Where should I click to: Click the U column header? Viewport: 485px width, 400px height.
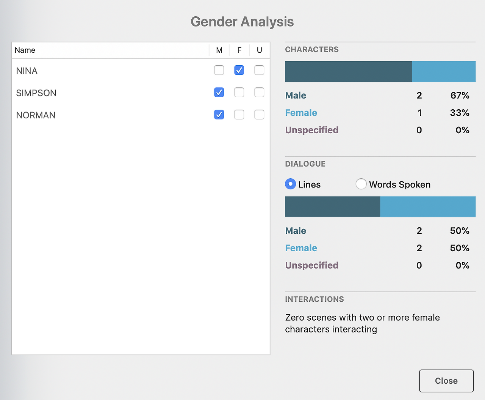[259, 50]
